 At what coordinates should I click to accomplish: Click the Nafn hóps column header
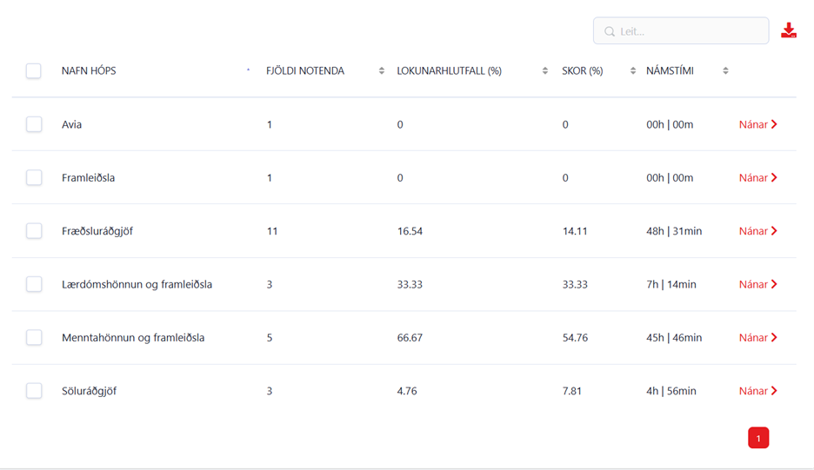pos(89,70)
